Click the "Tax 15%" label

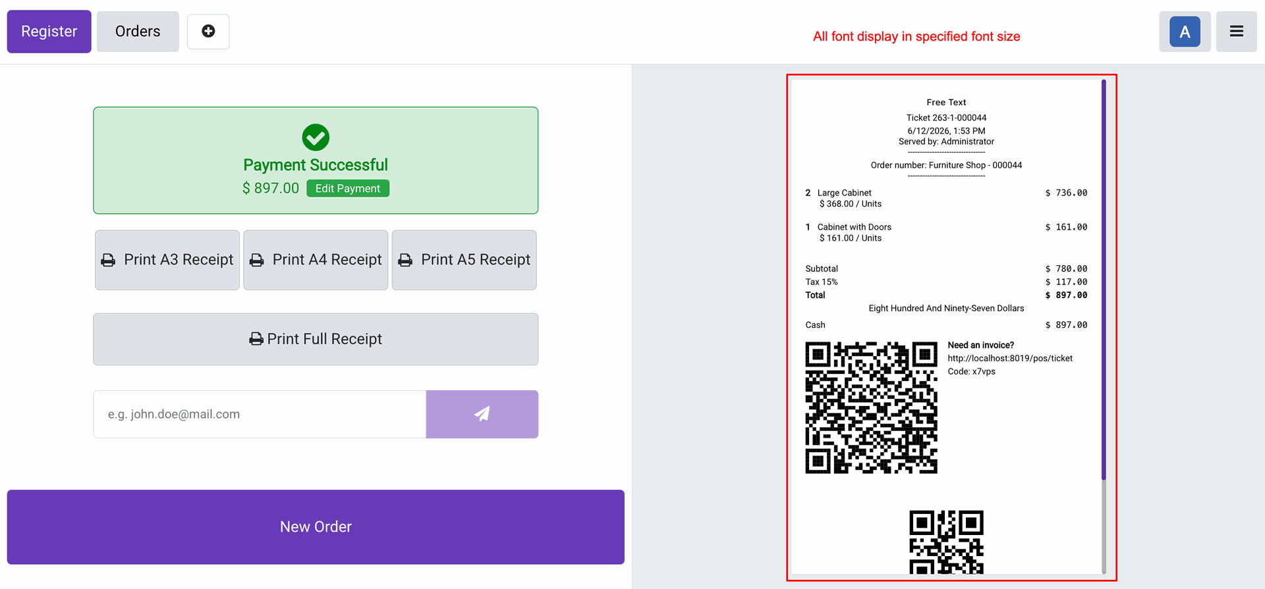pyautogui.click(x=822, y=282)
